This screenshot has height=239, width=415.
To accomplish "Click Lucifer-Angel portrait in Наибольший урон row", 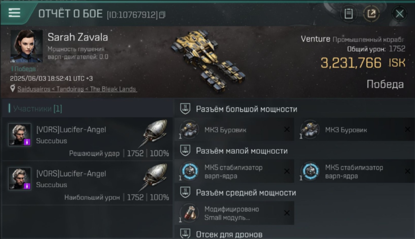I will click(20, 178).
